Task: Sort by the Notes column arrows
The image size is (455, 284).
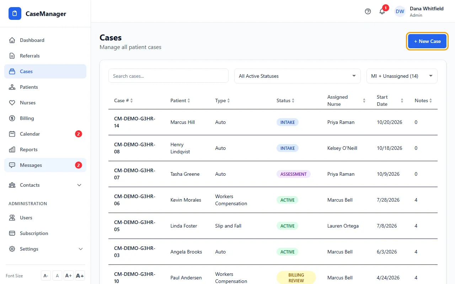Action: click(430, 101)
